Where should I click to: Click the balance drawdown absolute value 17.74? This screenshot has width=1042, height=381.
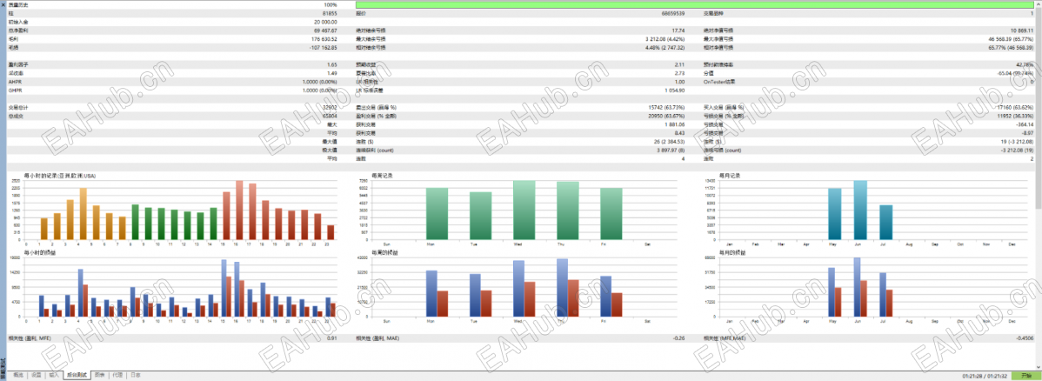(x=678, y=30)
